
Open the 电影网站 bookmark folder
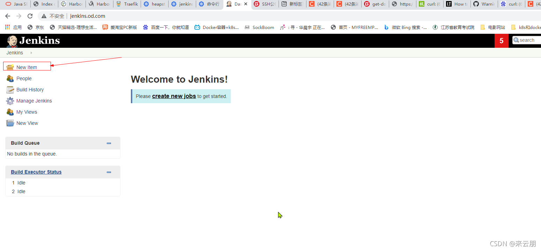(492, 27)
